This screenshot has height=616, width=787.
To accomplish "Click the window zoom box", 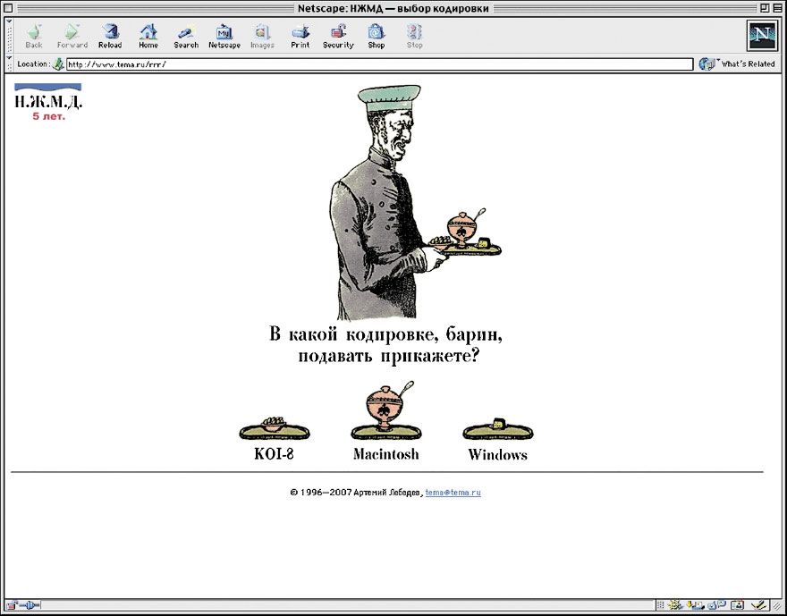I will [764, 8].
